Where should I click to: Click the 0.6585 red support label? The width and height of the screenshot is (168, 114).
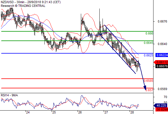[148, 81]
